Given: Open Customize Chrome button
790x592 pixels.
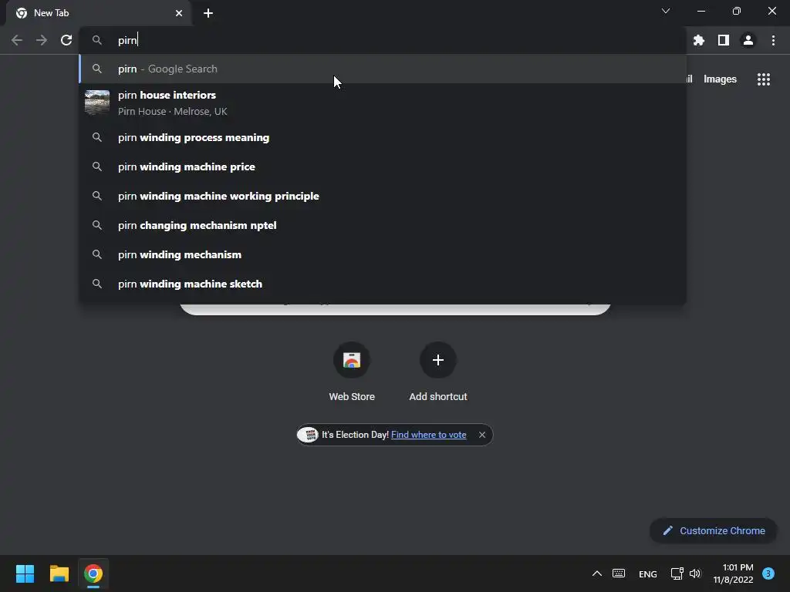Looking at the screenshot, I should 714,530.
